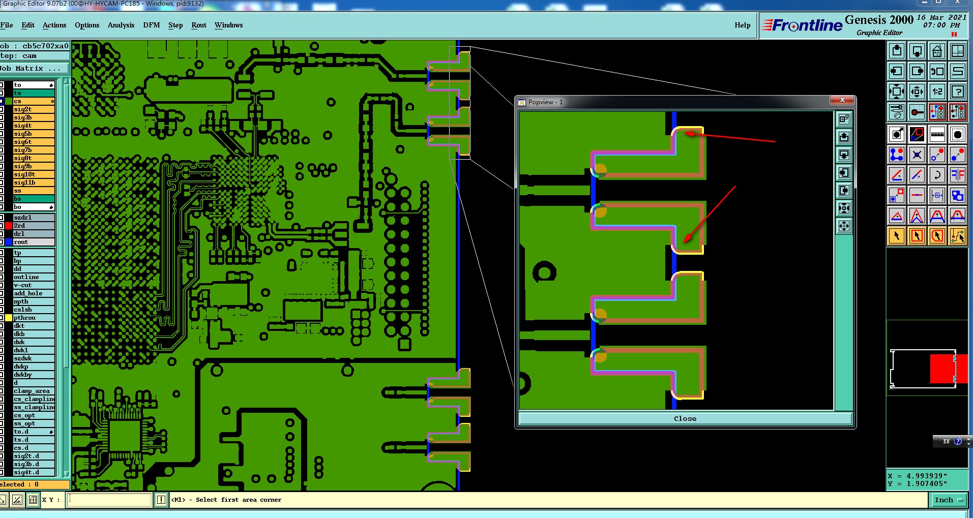The height and width of the screenshot is (518, 973).
Task: Click the pan down icon in the main toolbar
Action: pos(917,51)
